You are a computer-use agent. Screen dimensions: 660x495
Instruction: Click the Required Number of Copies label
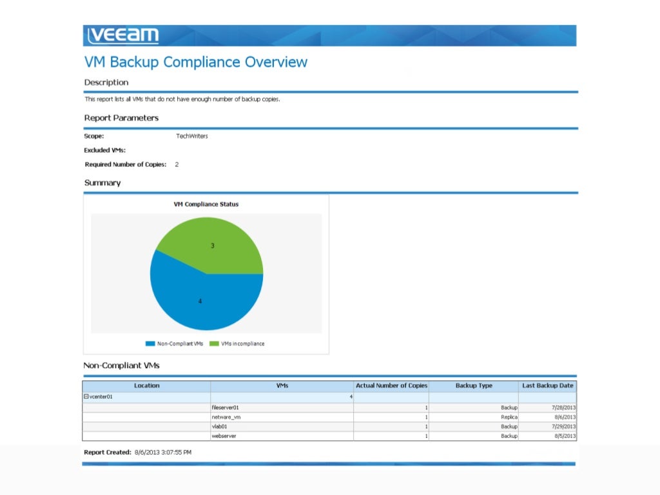coord(126,164)
